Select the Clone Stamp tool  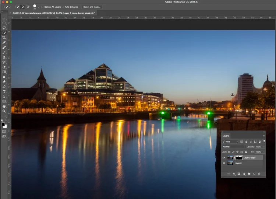click(x=4, y=57)
